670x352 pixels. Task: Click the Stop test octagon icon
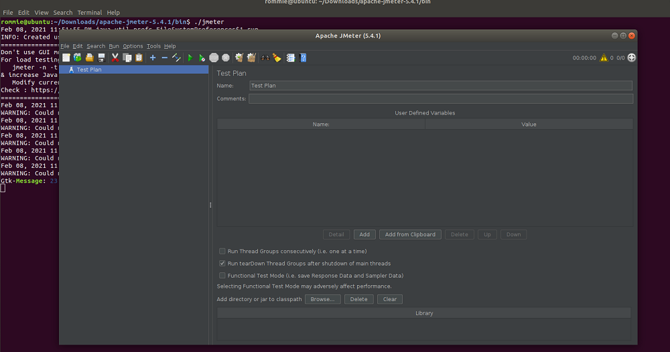[x=214, y=58]
